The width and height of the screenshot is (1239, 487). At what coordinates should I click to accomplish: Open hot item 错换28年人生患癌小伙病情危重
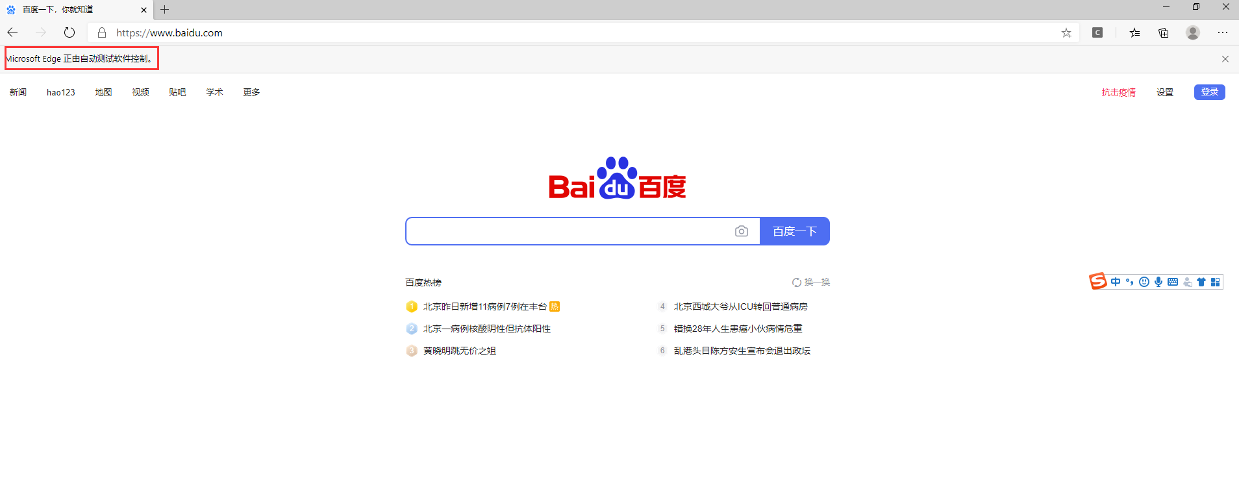click(x=738, y=329)
